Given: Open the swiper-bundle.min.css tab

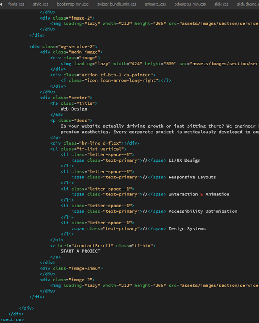Looking at the screenshot, I should [x=117, y=4].
